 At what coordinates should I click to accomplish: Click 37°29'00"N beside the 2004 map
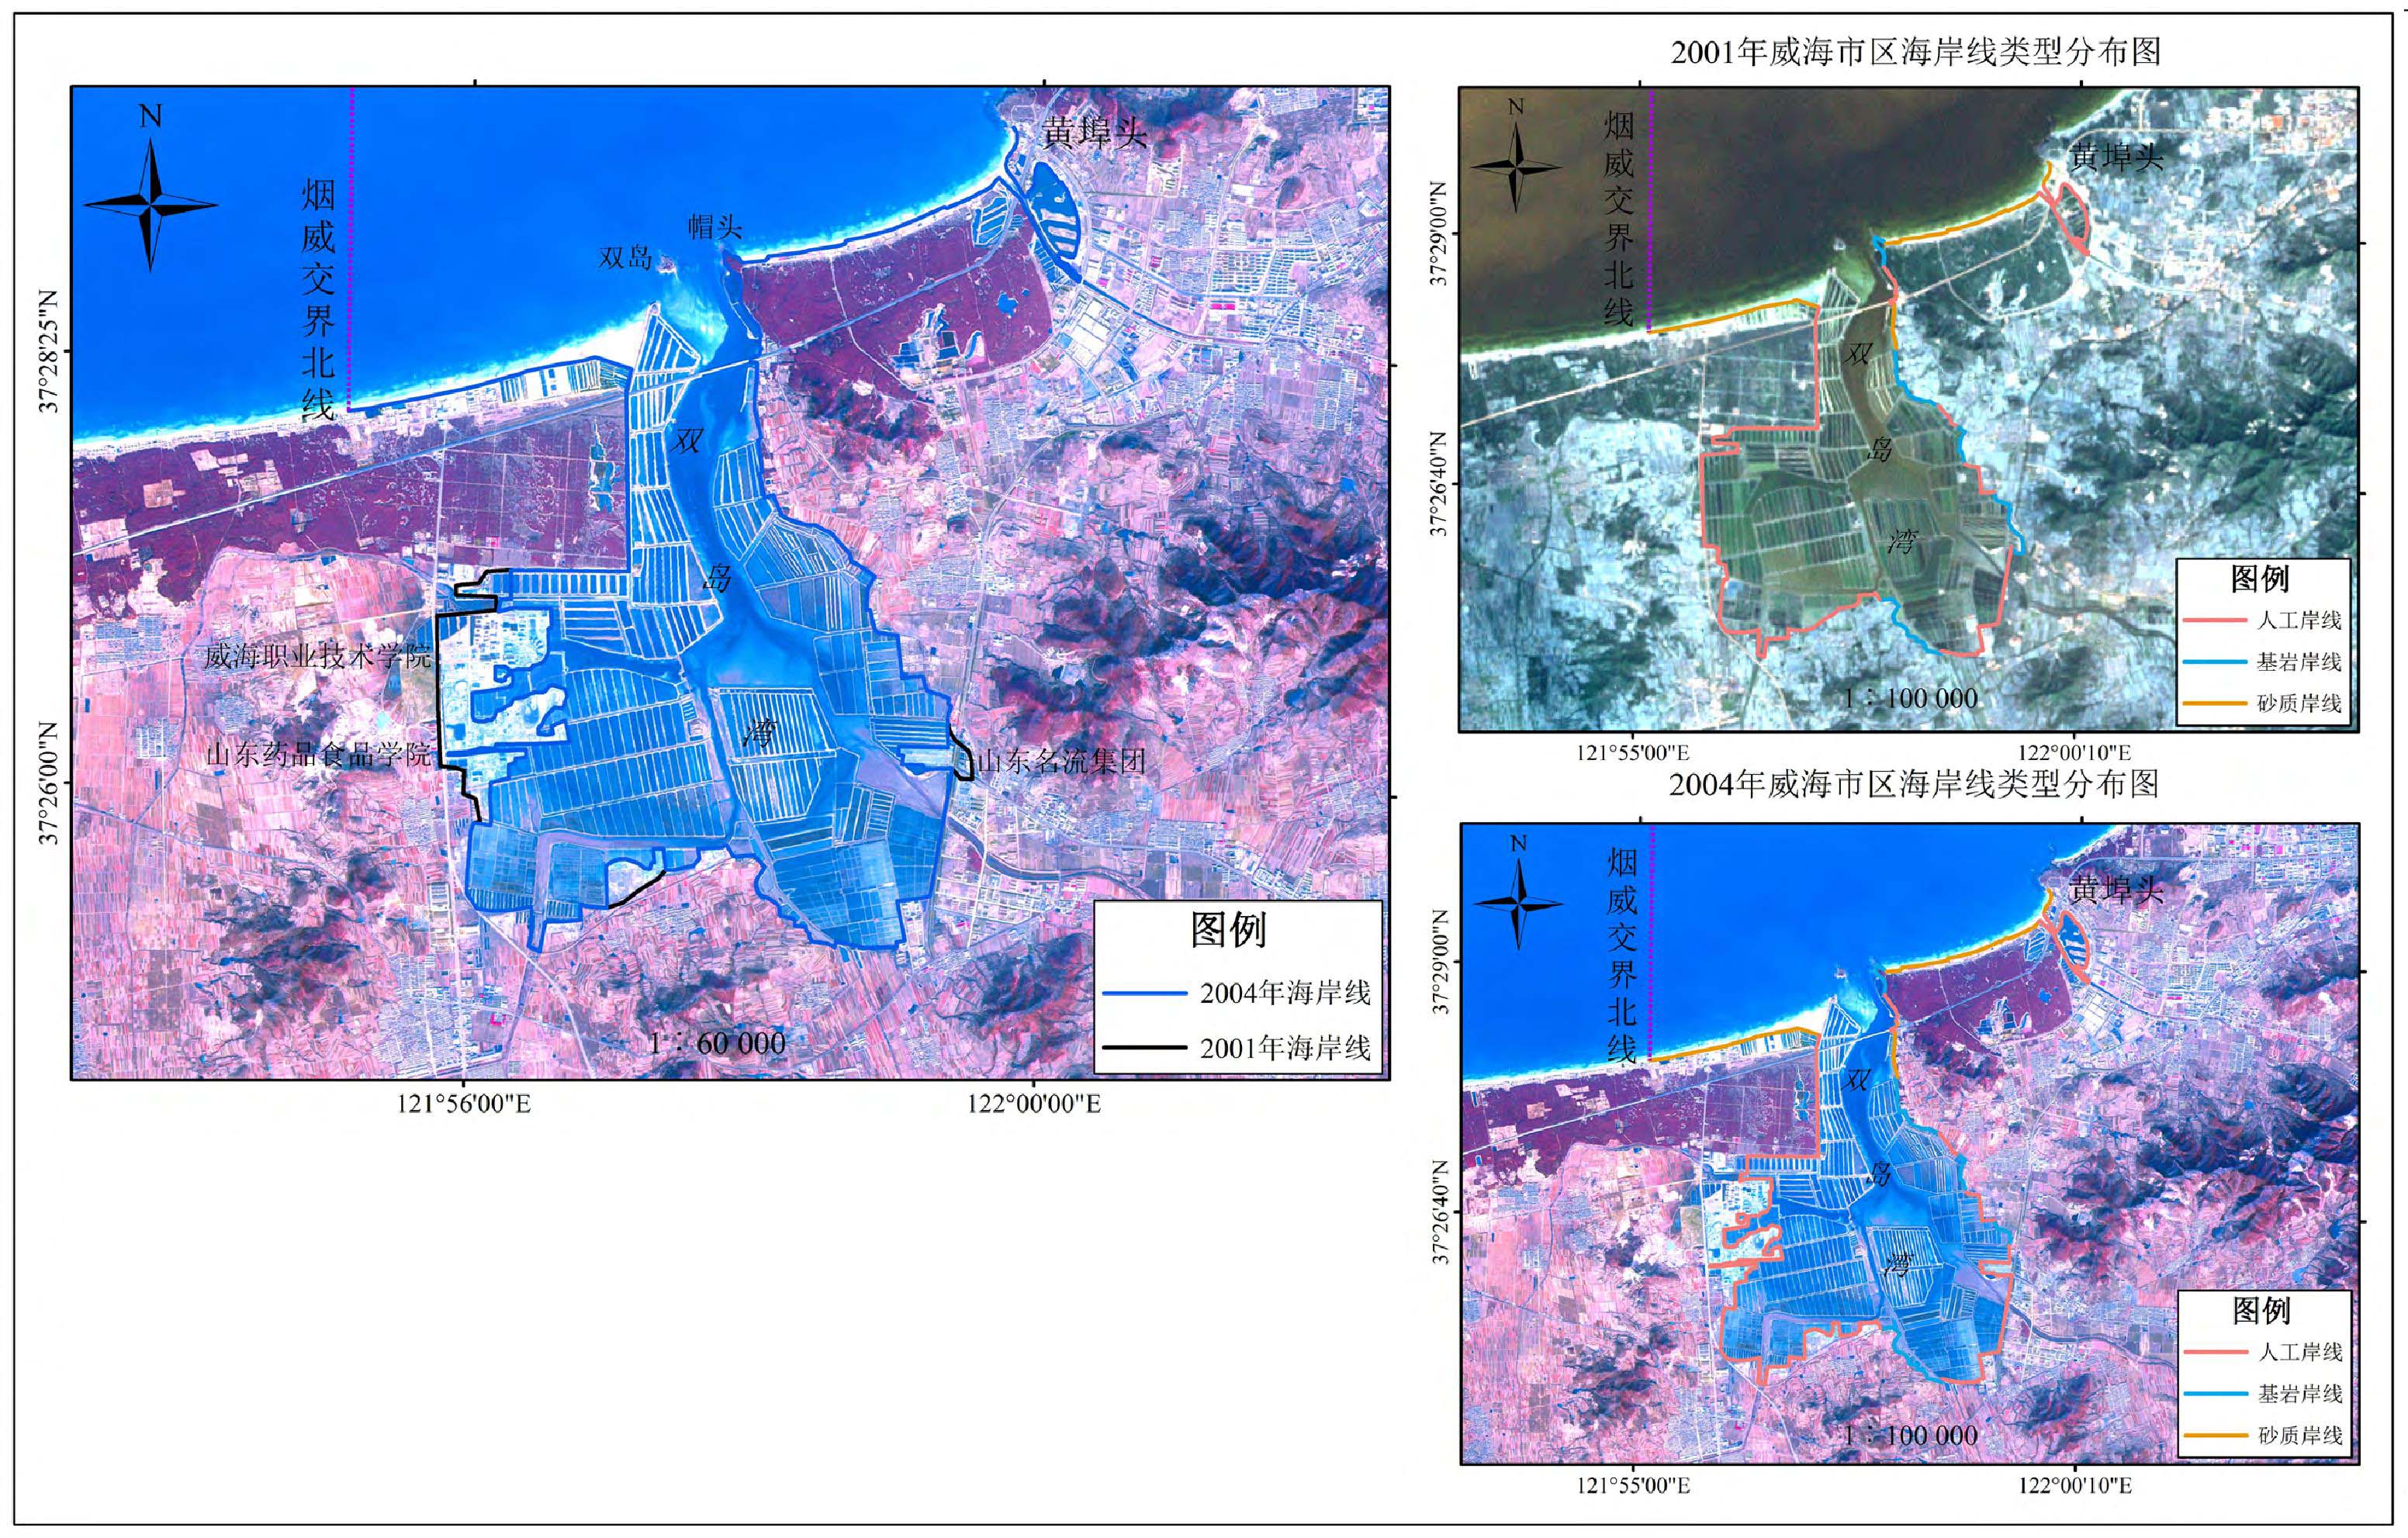(1441, 962)
